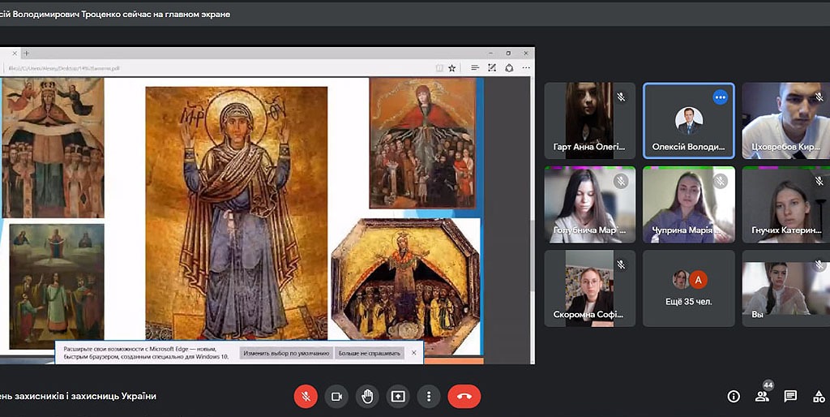Open more options three-dot menu in call bar

click(x=428, y=396)
